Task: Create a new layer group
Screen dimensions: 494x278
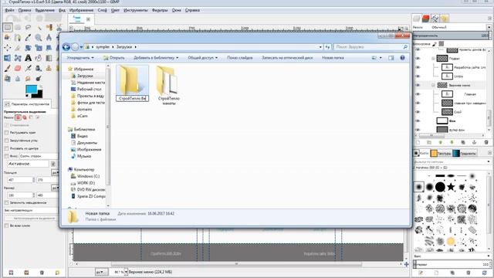Action: (x=429, y=142)
